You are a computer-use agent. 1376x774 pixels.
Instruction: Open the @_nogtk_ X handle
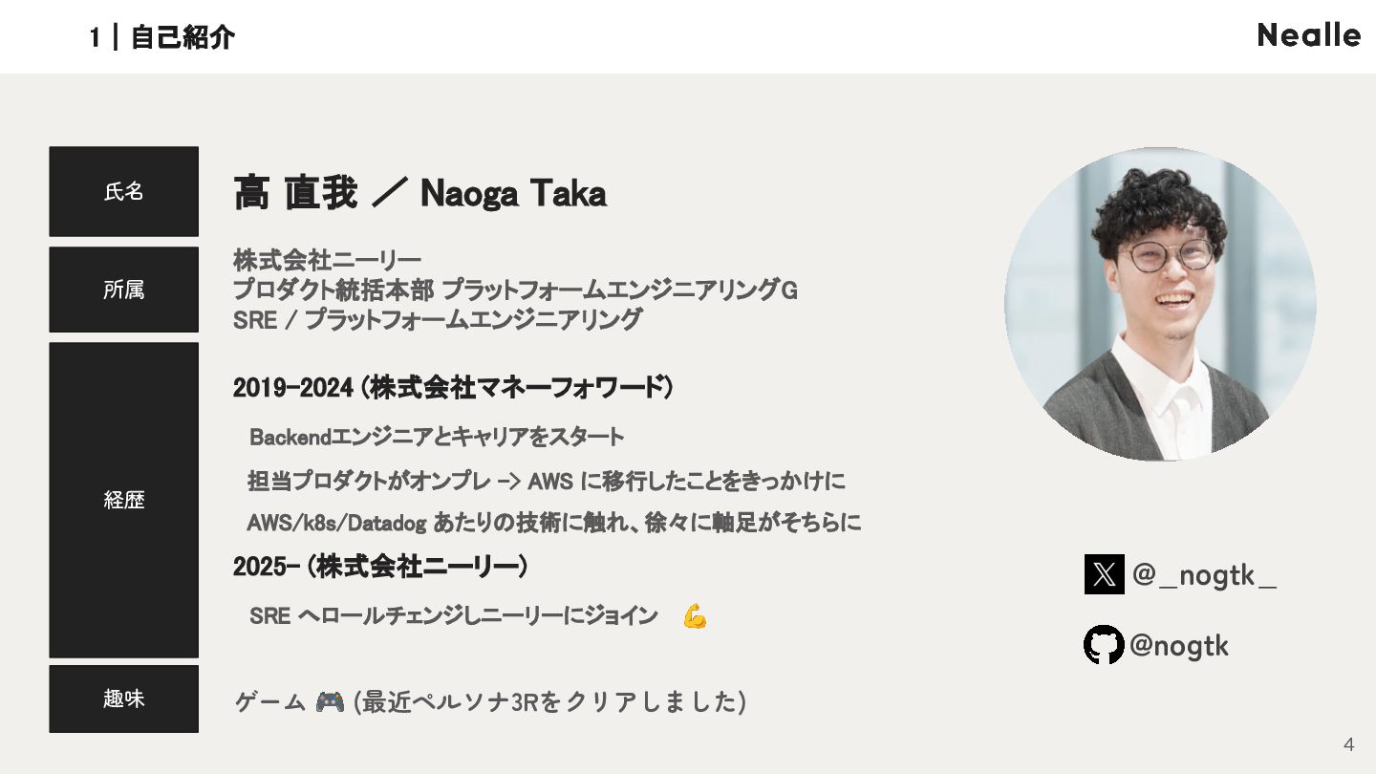pyautogui.click(x=1204, y=575)
